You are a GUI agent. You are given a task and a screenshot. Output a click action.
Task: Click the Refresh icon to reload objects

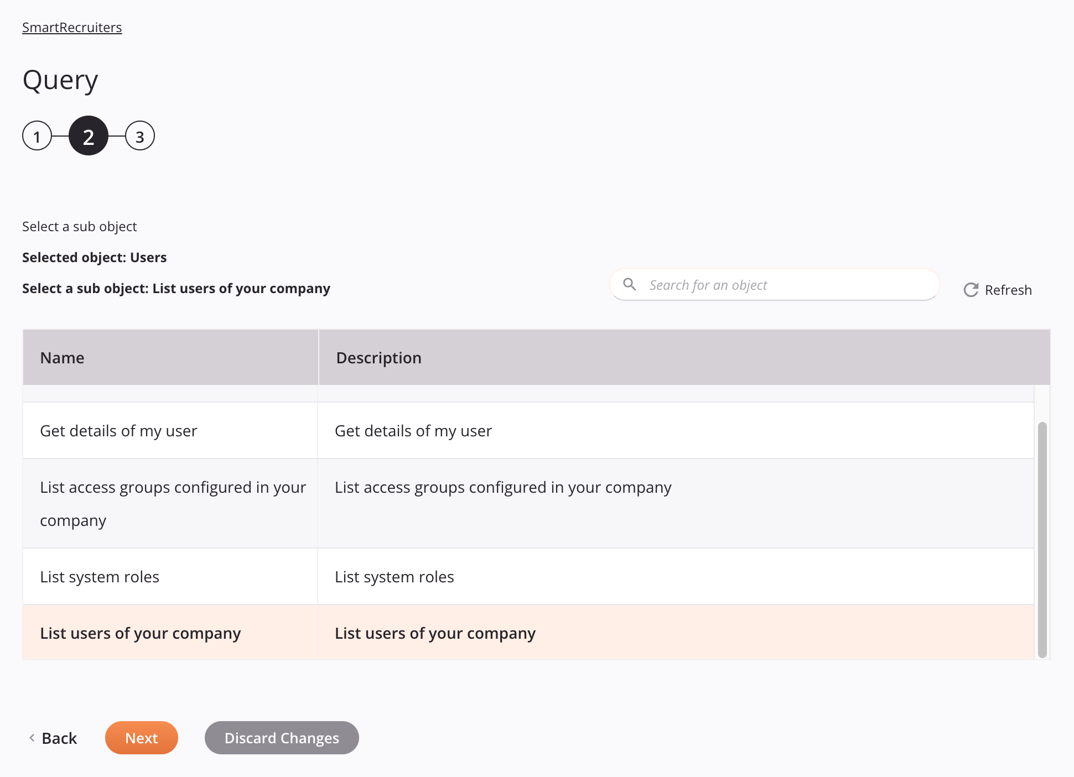pyautogui.click(x=970, y=289)
